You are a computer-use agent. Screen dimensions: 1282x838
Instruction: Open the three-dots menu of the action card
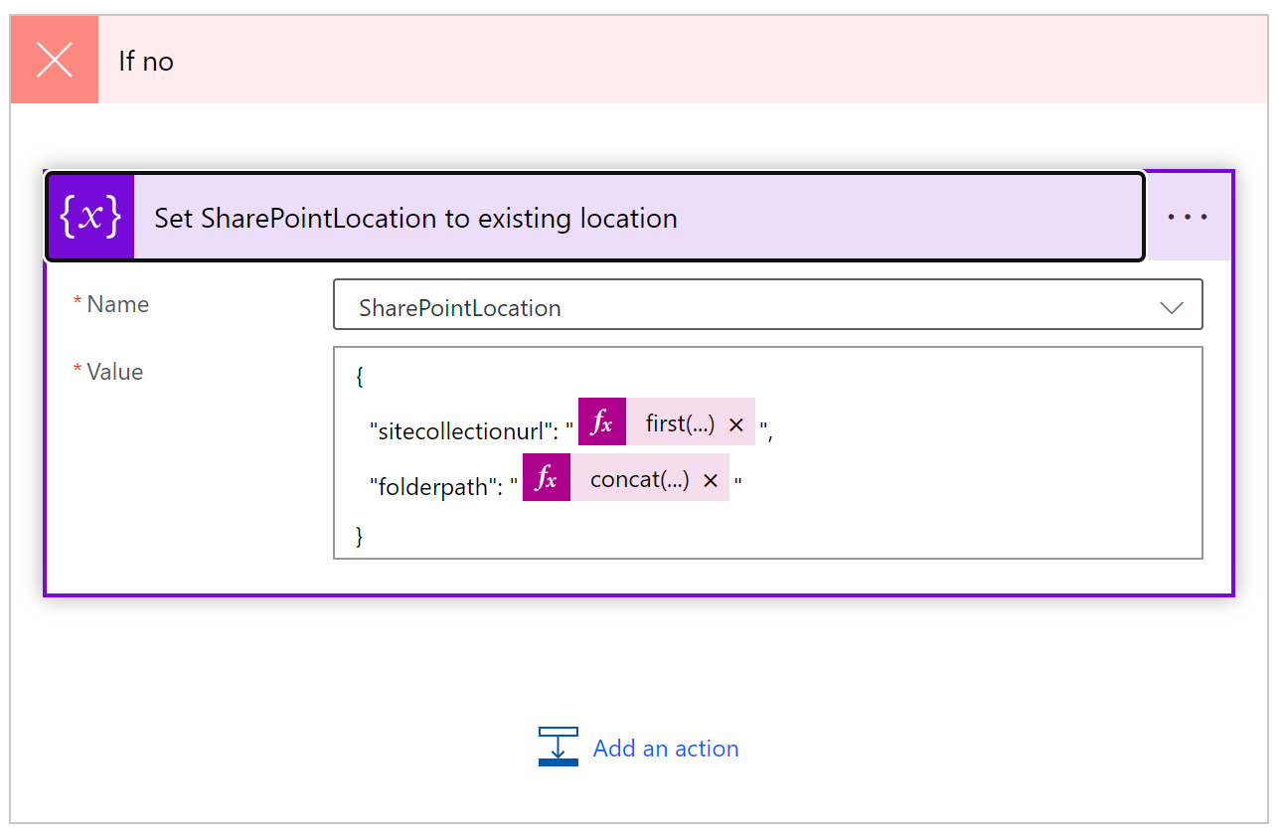coord(1188,217)
